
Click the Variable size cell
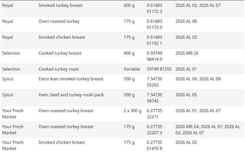[132, 69]
